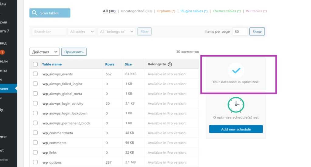
Task: Check the wp_comments row checkbox
Action: [x=35, y=143]
